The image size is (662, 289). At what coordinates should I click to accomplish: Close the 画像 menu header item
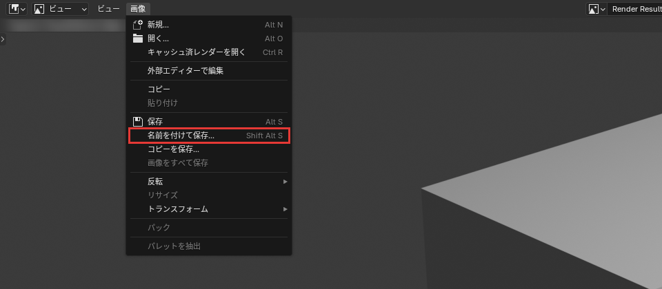138,9
